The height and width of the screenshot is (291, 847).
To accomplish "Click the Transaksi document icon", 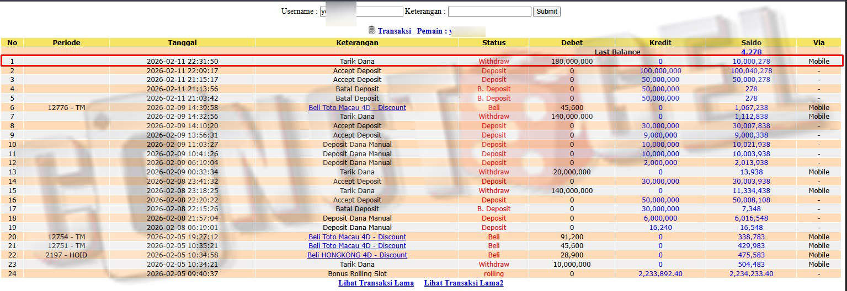I will click(x=372, y=30).
